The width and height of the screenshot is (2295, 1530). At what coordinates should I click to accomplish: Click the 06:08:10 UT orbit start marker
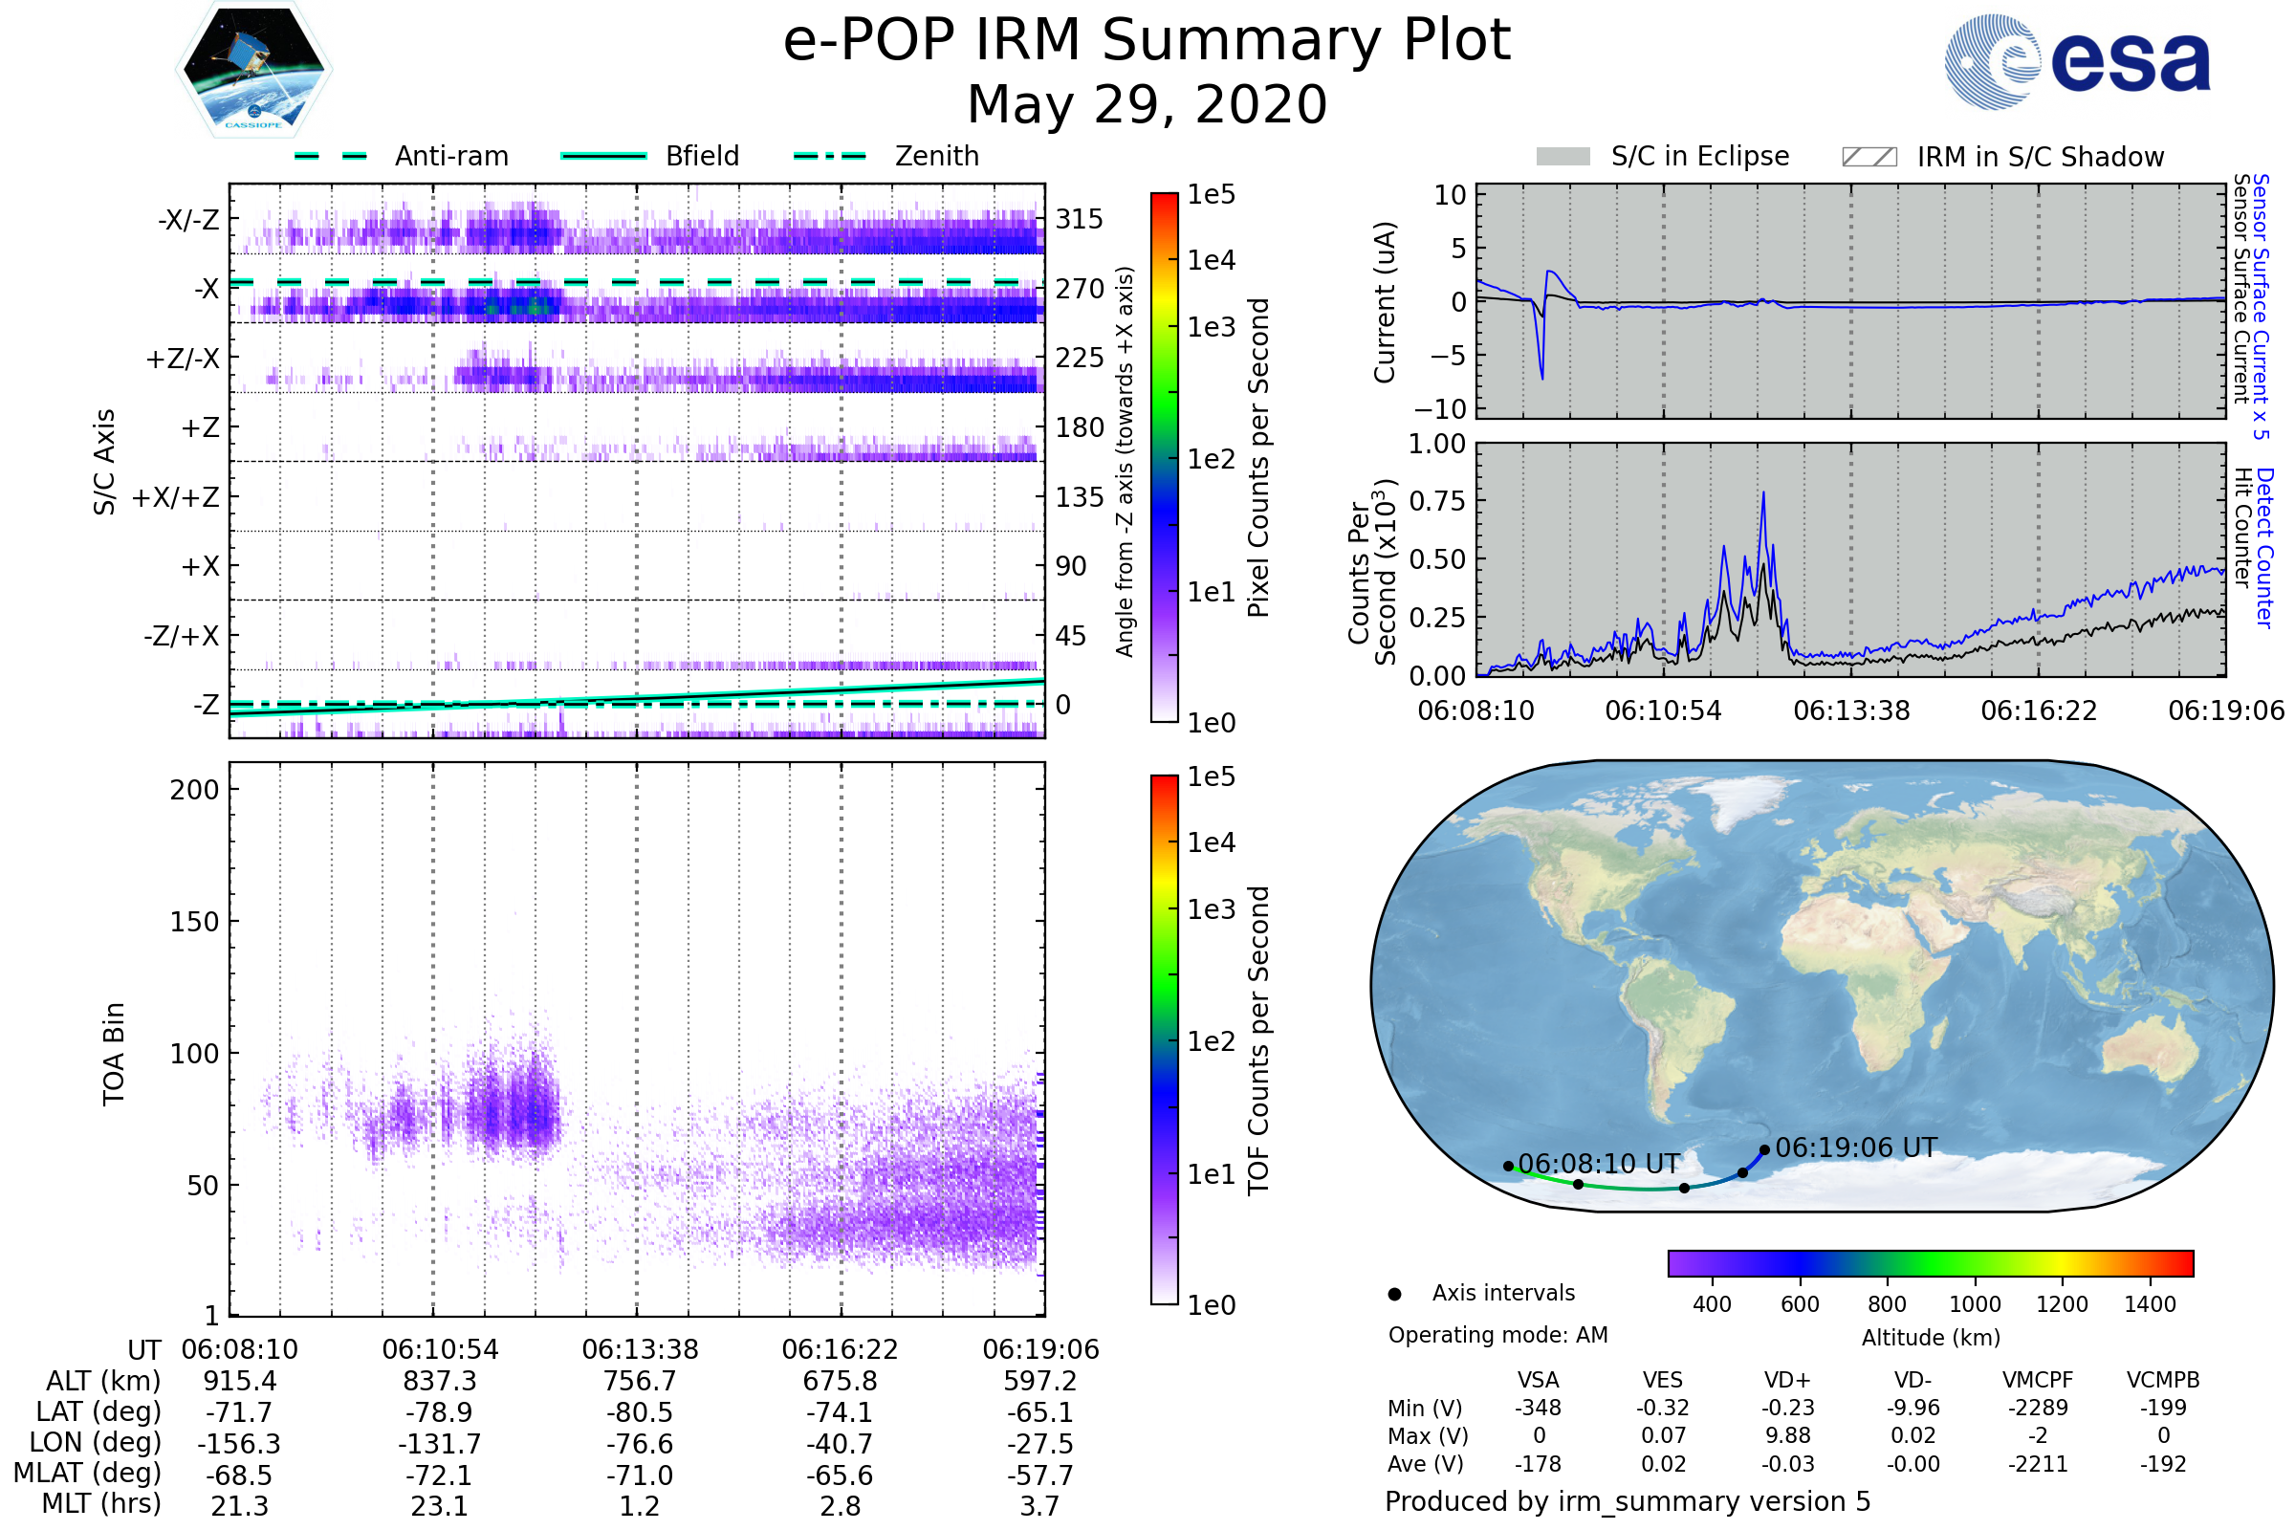(x=1509, y=1166)
